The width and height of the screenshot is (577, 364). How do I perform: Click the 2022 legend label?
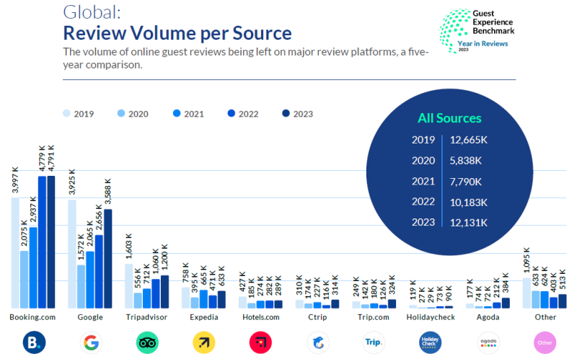248,114
